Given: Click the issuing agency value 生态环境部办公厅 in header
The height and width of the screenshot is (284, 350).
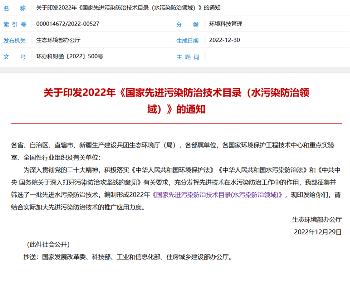Looking at the screenshot, I should [x=58, y=40].
